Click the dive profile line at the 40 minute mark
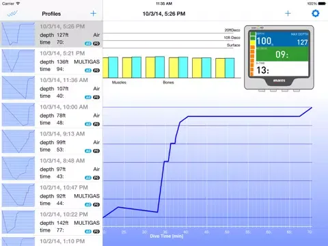328x246 pixels. click(x=186, y=118)
